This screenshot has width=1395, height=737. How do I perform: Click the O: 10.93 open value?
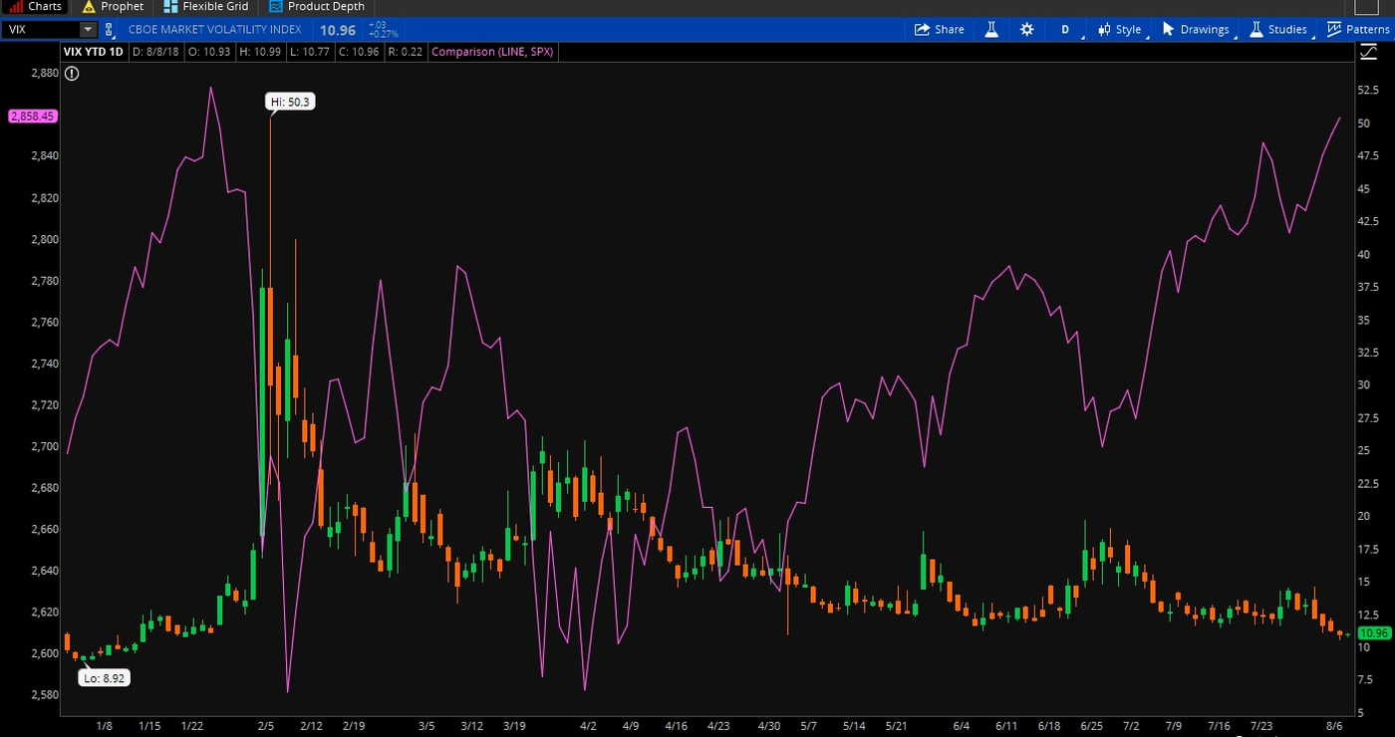209,52
